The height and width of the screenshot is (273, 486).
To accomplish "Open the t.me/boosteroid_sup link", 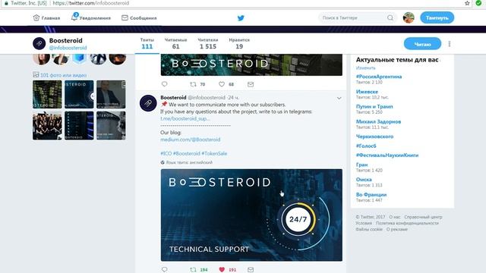I will tap(185, 118).
